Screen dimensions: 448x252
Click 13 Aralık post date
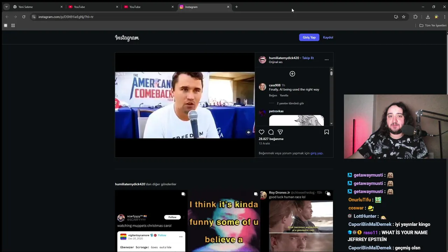point(264,143)
